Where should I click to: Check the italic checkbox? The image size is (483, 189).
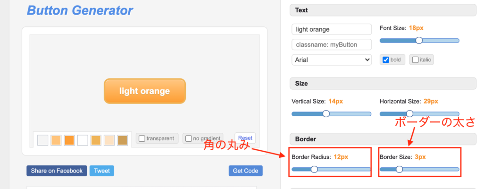415,60
